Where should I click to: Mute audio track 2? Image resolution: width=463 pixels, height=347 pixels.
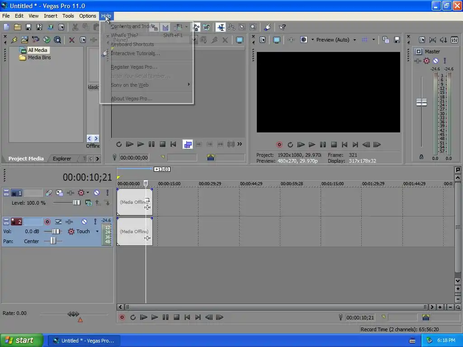pos(84,221)
